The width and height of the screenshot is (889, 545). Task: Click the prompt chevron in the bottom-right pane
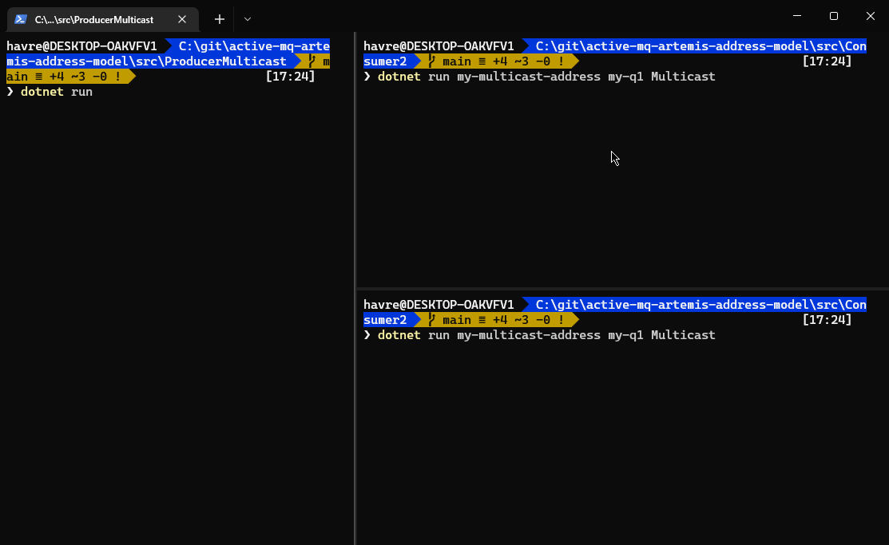[367, 334]
